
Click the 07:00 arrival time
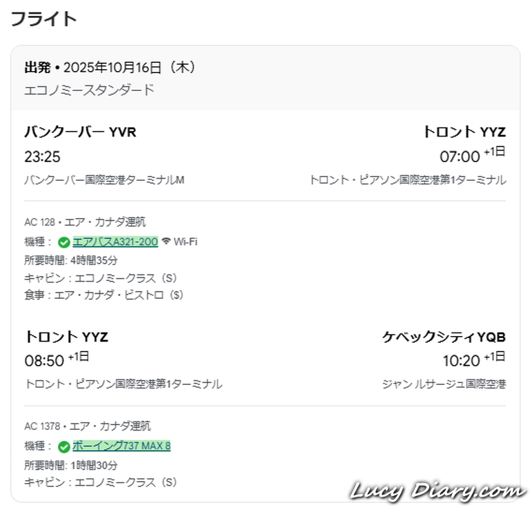(x=459, y=157)
